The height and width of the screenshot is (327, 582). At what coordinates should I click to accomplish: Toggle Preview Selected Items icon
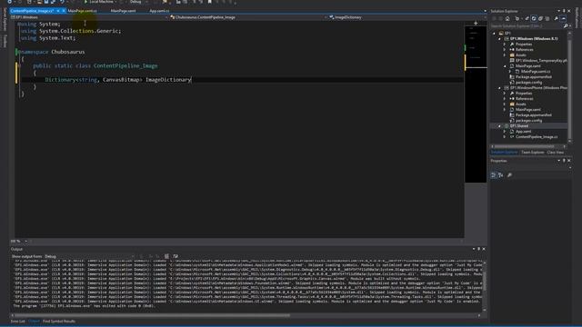pyautogui.click(x=564, y=18)
